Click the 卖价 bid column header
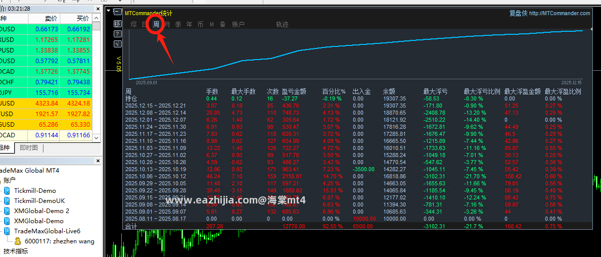This screenshot has height=257, width=601. click(51, 18)
